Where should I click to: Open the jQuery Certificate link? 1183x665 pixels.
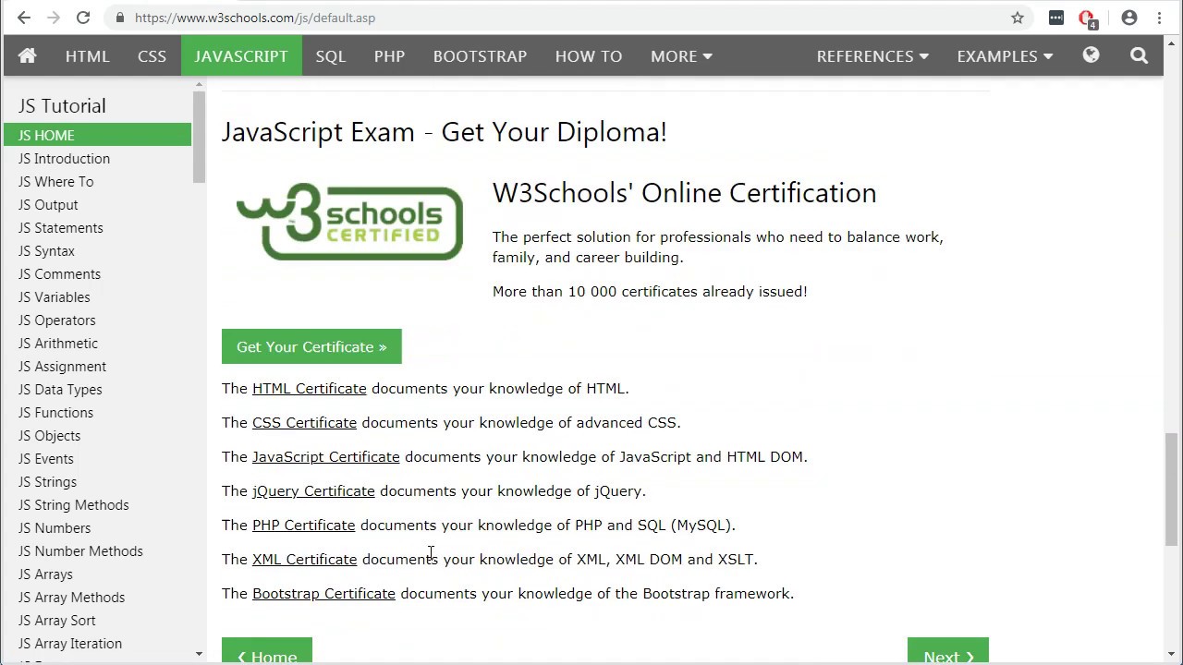tap(313, 491)
